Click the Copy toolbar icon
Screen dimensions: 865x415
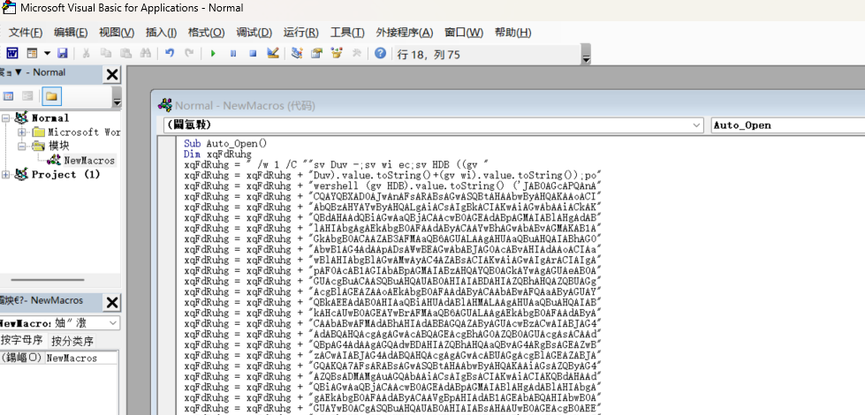click(106, 54)
